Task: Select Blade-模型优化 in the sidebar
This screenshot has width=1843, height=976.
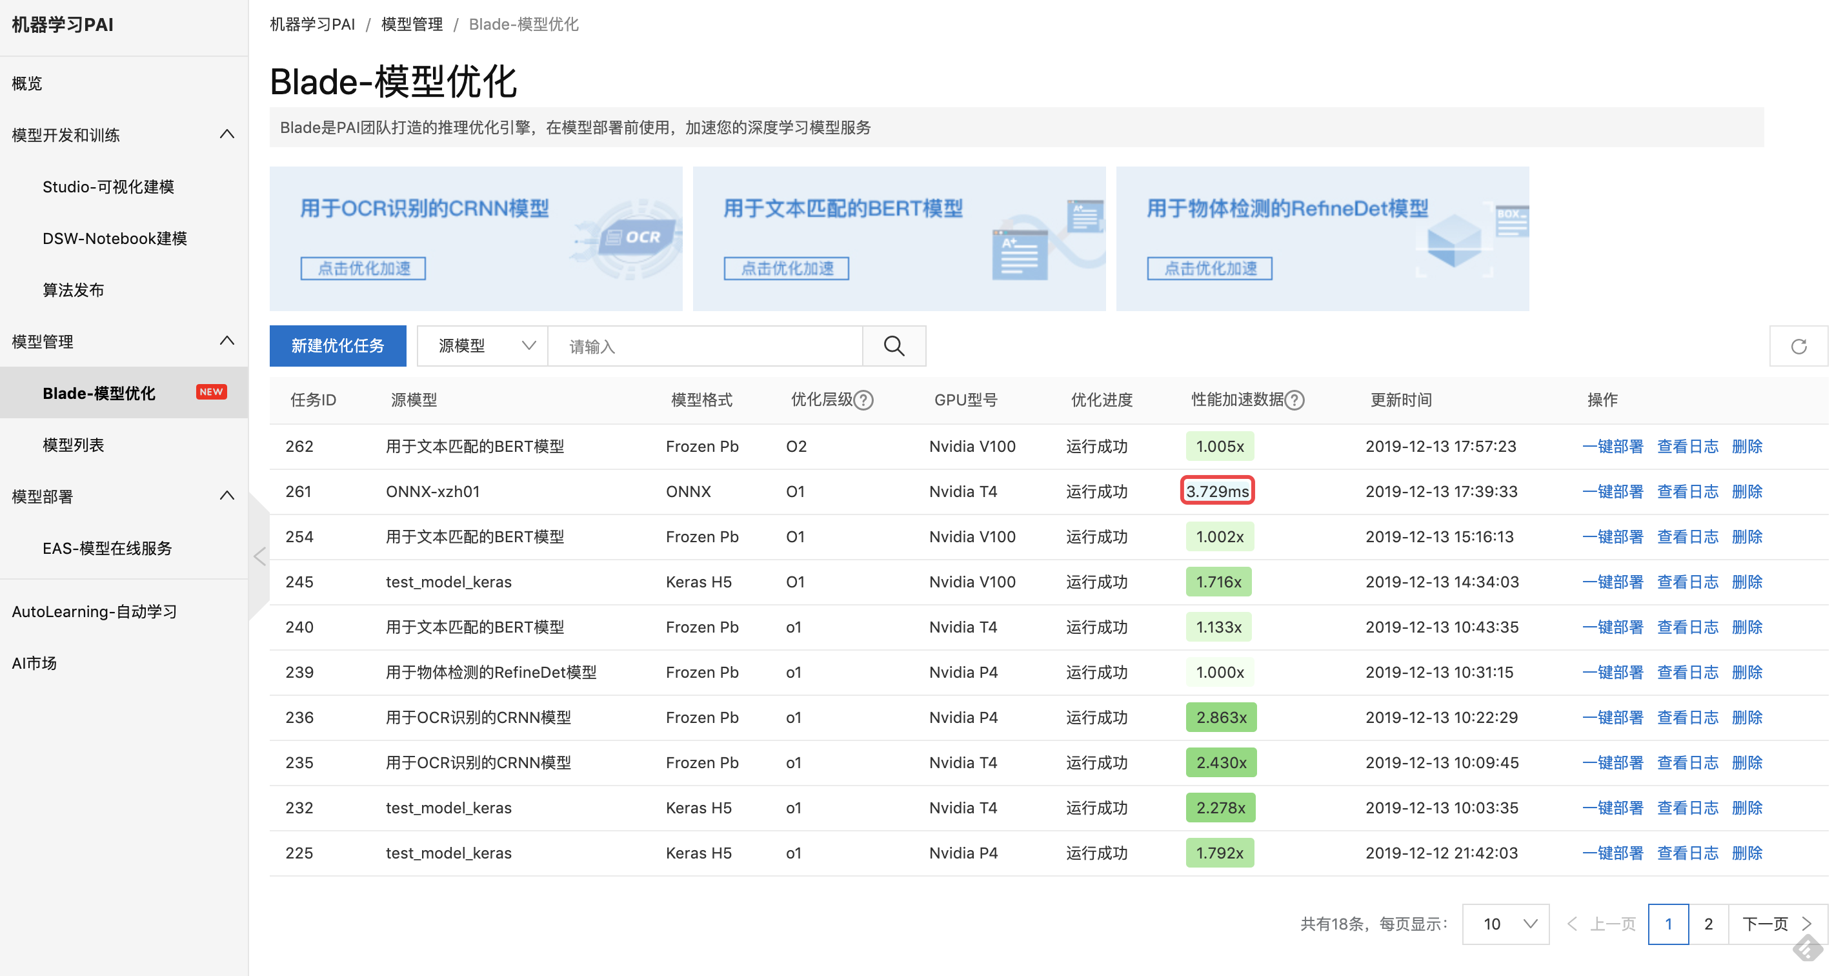Action: (x=124, y=393)
